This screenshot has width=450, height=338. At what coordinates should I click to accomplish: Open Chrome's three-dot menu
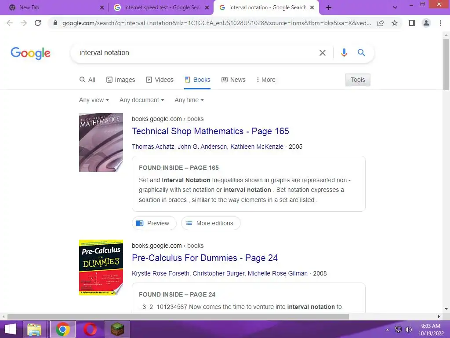tap(440, 23)
